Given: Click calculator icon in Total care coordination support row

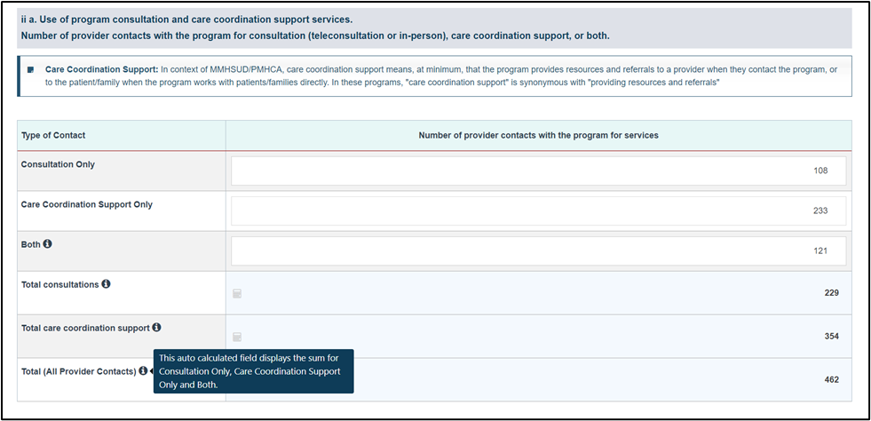Looking at the screenshot, I should point(237,338).
